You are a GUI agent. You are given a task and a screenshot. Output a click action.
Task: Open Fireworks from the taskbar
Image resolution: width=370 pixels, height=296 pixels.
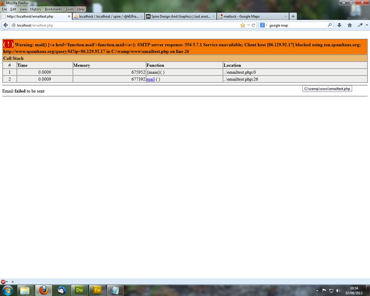(97, 290)
